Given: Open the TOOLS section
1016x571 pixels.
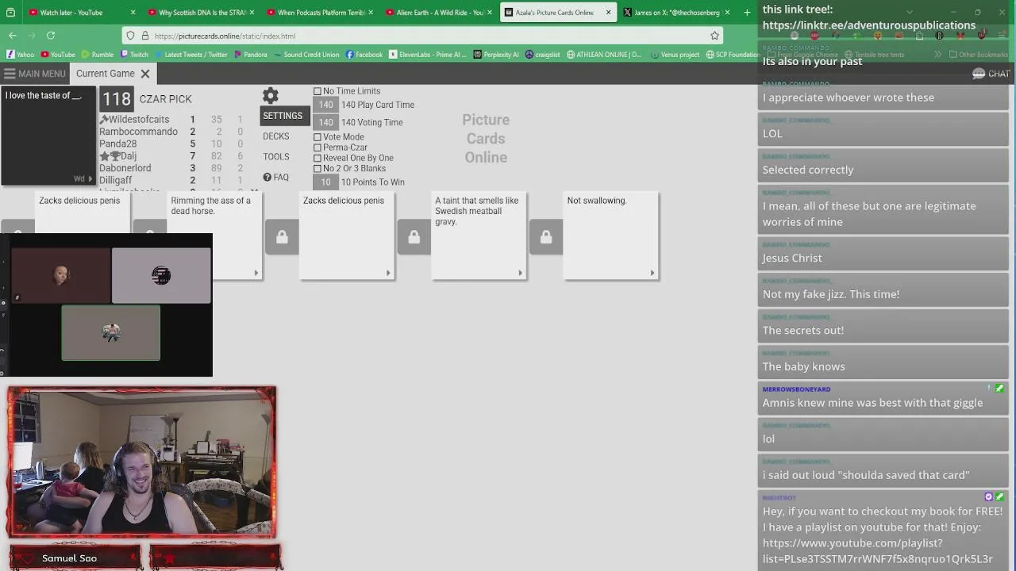Looking at the screenshot, I should [x=276, y=157].
